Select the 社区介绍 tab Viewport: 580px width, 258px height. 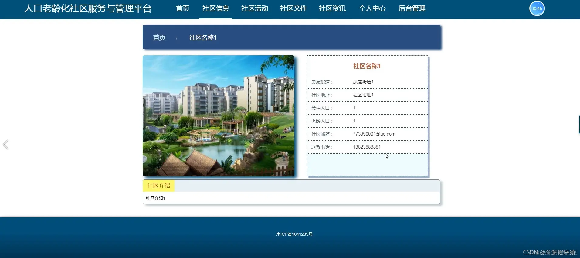tap(159, 186)
